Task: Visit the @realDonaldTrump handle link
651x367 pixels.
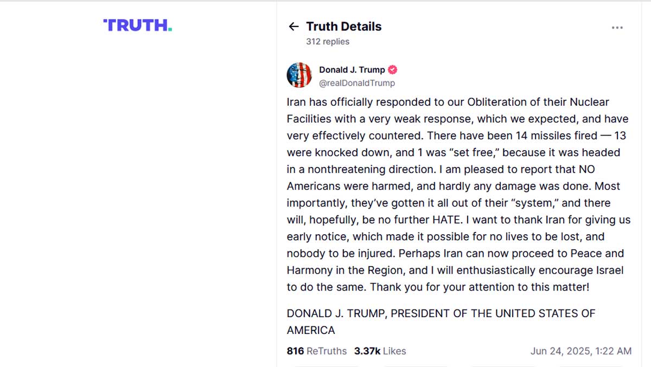Action: point(357,83)
